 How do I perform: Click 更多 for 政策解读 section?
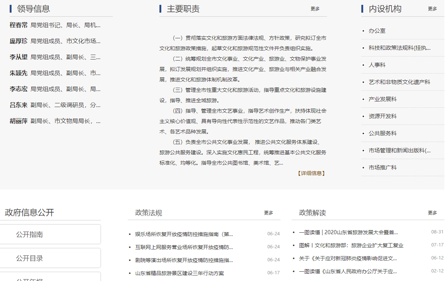click(432, 213)
